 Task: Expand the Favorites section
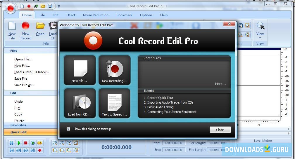click(30, 125)
